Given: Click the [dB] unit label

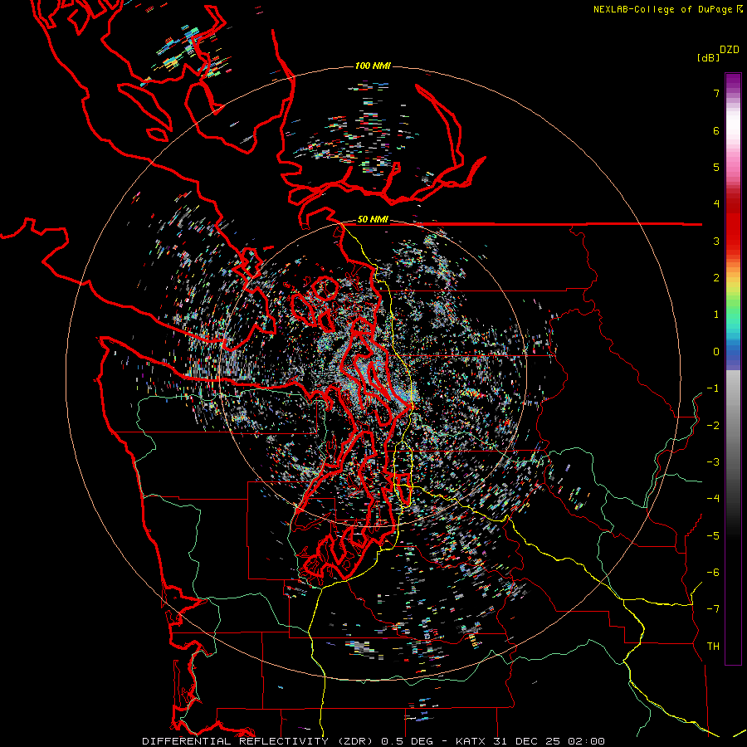Looking at the screenshot, I should (x=709, y=57).
